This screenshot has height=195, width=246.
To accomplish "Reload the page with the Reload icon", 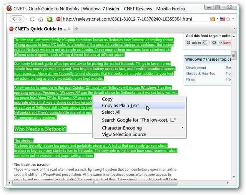I will (x=32, y=19).
